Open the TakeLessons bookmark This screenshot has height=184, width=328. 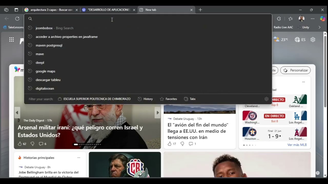[13, 27]
